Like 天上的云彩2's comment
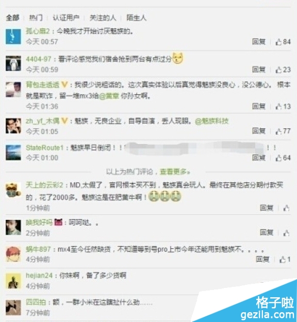This screenshot has width=297, height=322. [286, 208]
